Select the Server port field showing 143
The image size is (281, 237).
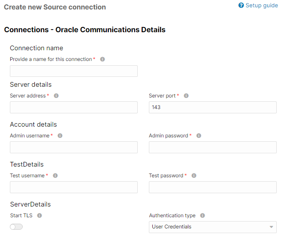tap(213, 107)
